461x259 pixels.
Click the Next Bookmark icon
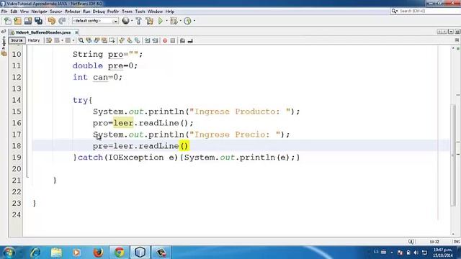(130, 40)
